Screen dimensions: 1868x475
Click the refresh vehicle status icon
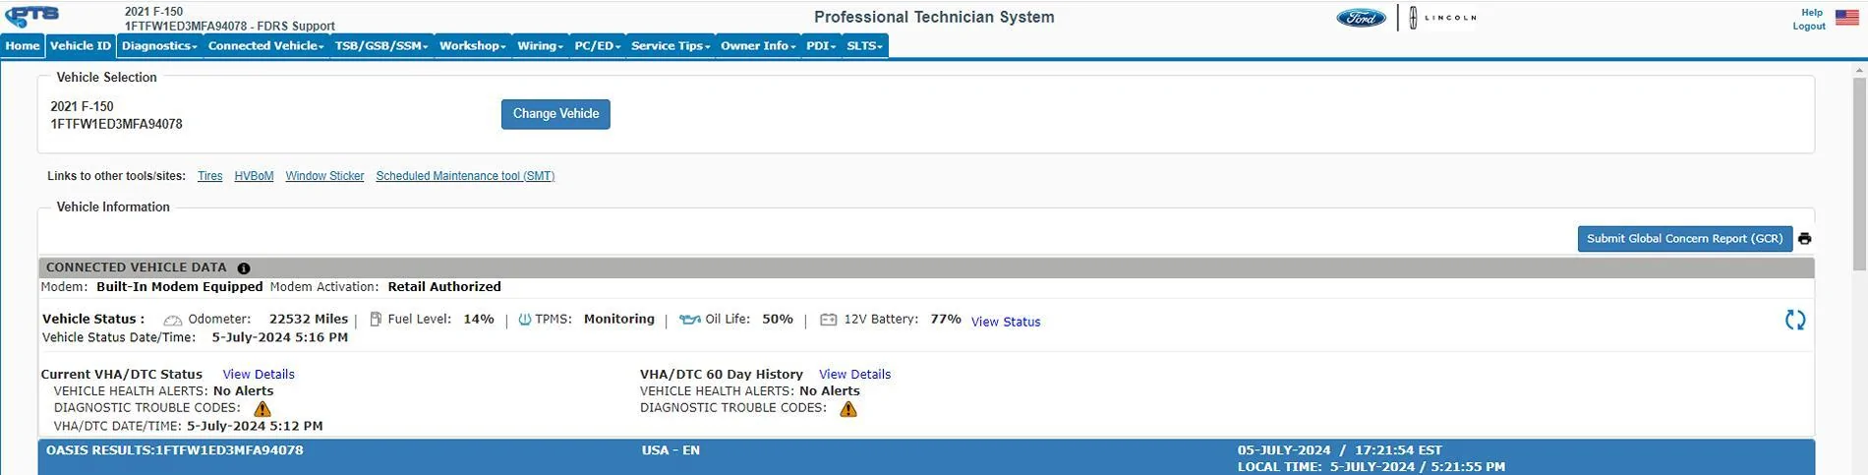[1794, 320]
